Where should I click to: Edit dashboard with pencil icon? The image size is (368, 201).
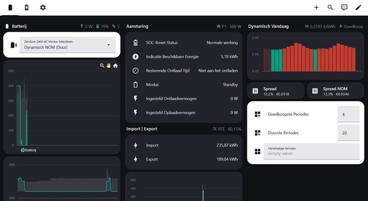pos(358,7)
